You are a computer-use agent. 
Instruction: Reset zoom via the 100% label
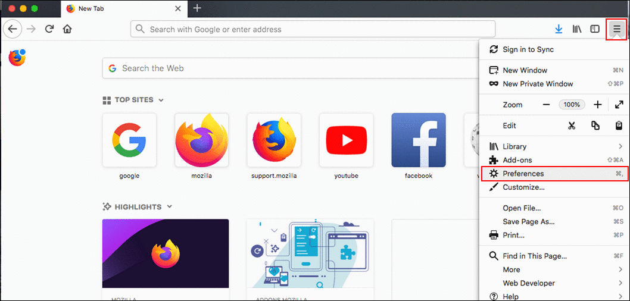coord(572,105)
